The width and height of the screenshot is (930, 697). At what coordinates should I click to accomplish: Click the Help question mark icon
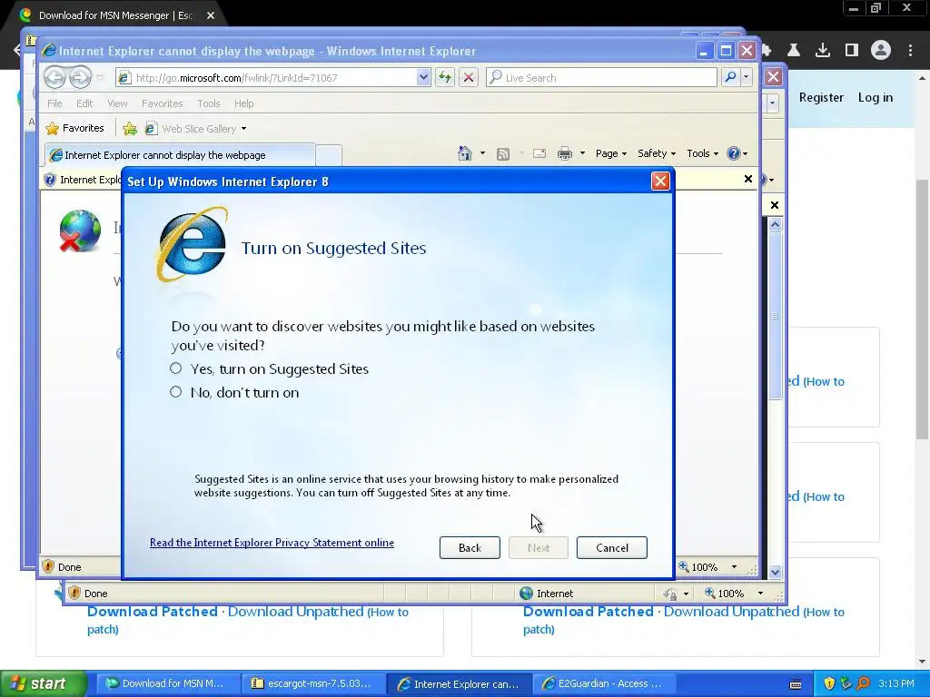734,153
